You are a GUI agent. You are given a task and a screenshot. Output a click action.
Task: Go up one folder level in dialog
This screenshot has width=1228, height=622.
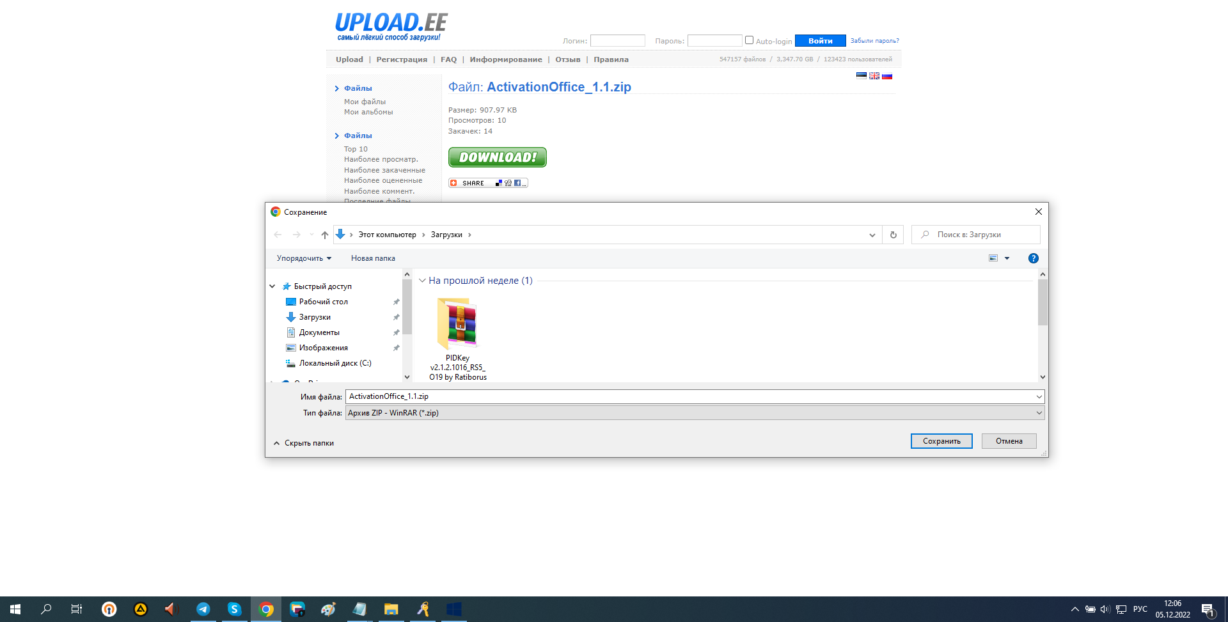325,235
